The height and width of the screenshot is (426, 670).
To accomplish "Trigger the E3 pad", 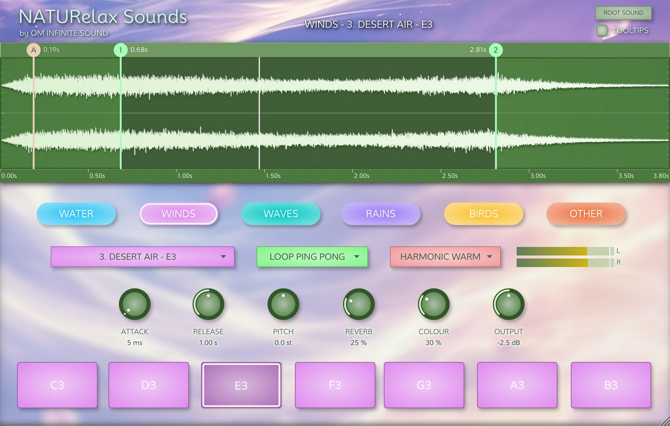I will tap(241, 385).
